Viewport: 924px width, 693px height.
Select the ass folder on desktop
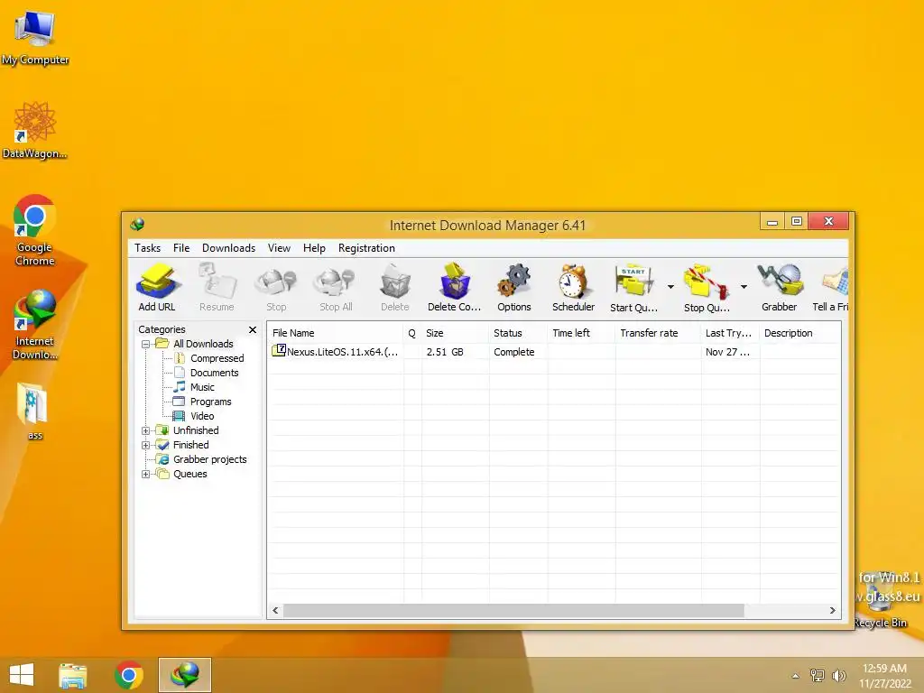tap(33, 411)
